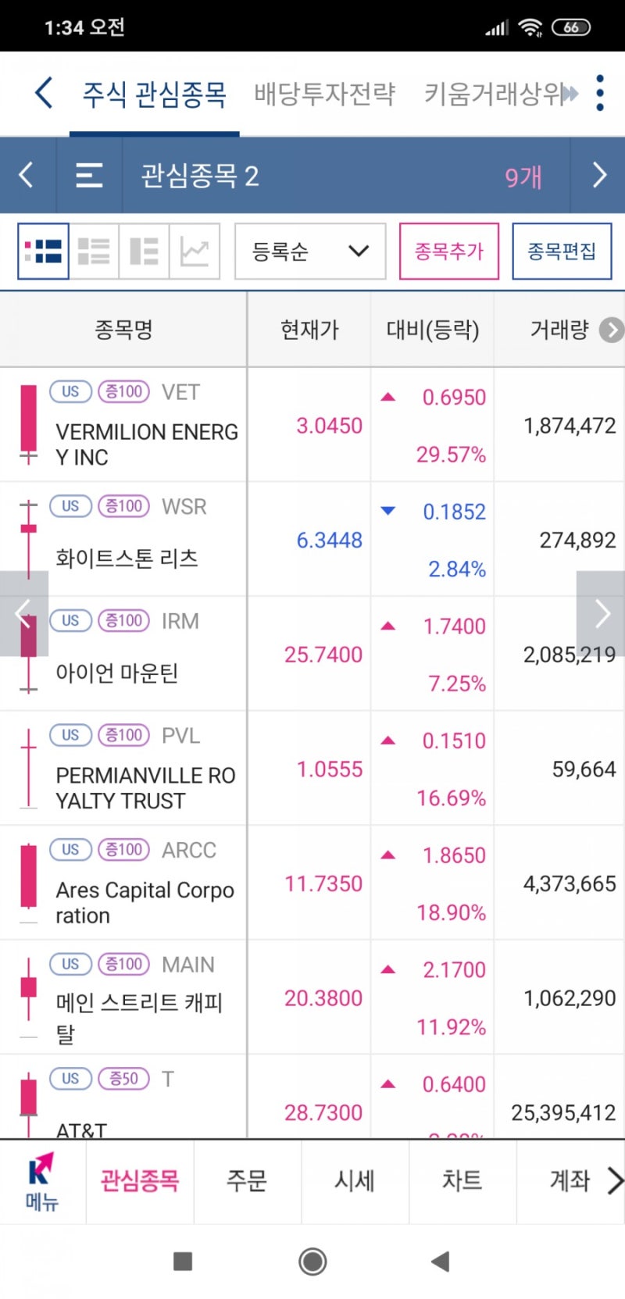Screen dimensions: 625x1299
Task: Open the 주문 bottom tab
Action: (247, 1181)
